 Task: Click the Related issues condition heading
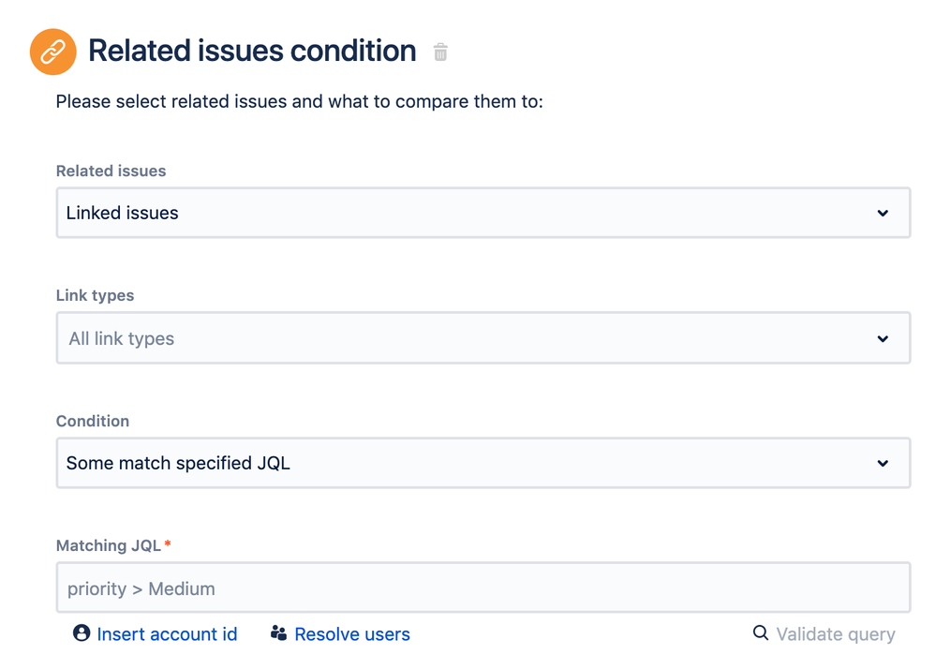point(253,51)
